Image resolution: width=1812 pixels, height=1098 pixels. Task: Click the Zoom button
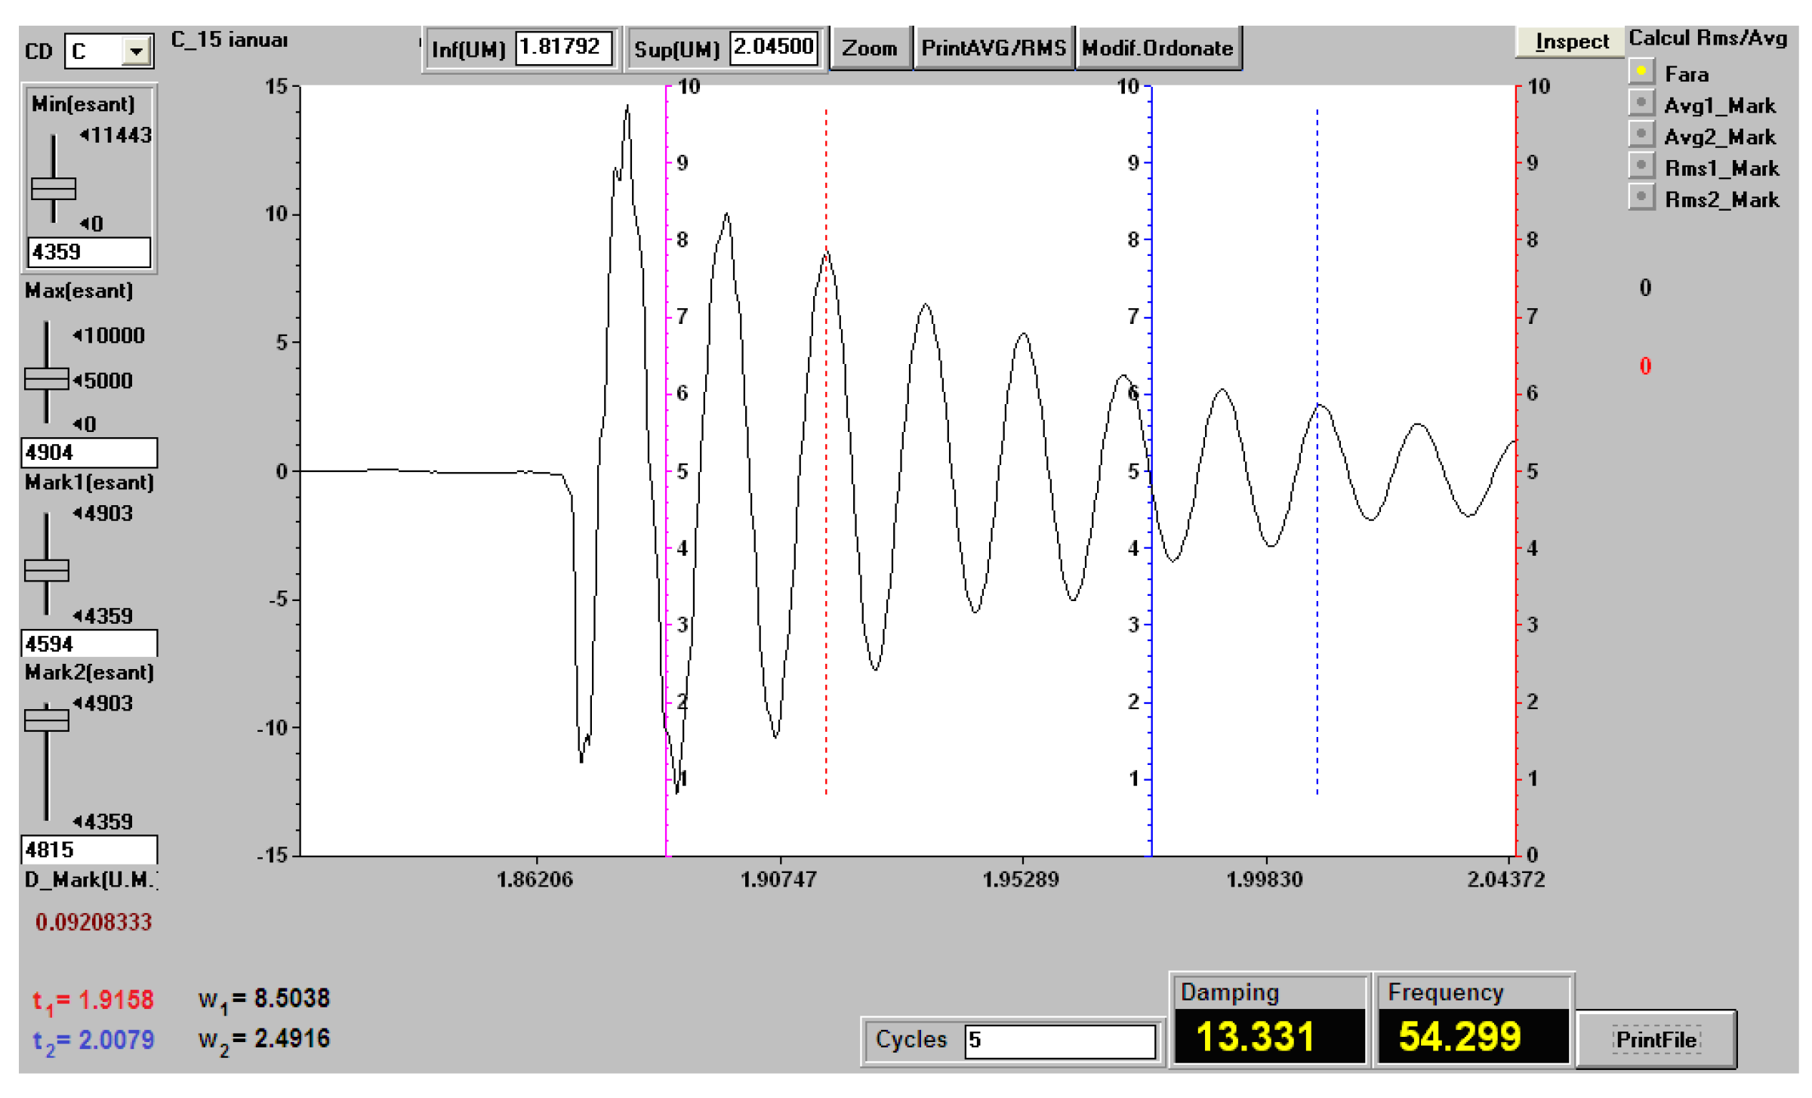point(870,48)
